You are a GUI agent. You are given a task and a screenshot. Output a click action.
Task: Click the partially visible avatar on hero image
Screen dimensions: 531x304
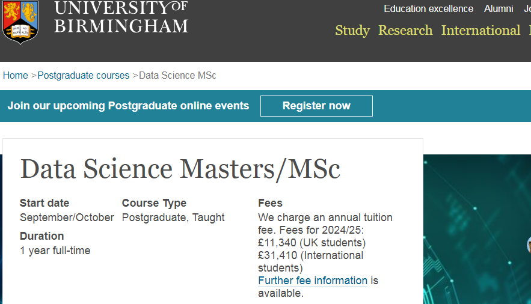528,245
